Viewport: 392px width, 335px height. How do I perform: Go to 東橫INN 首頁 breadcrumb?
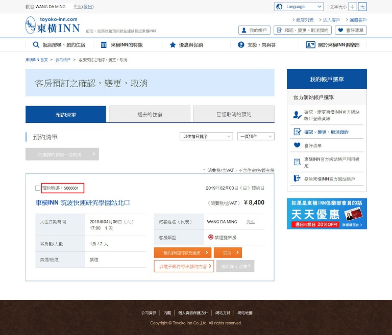37,60
